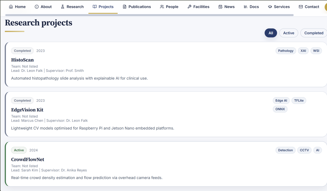Open the Services nav label
The width and height of the screenshot is (327, 191).
[x=282, y=7]
